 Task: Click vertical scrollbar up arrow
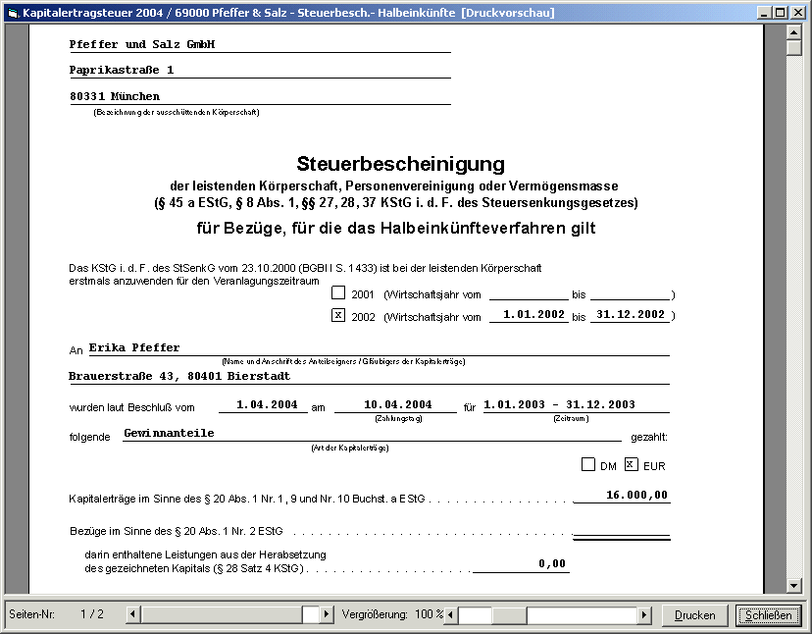pyautogui.click(x=794, y=32)
